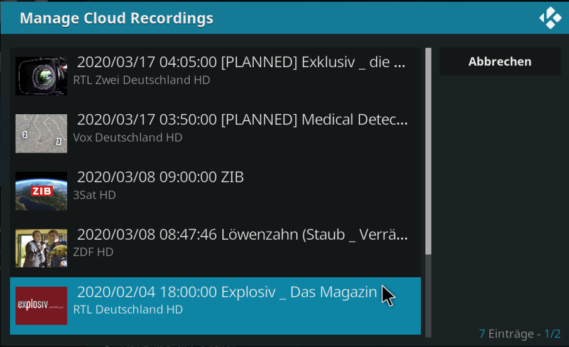Click the Kodi logo icon in header
Viewport: 569px width, 347px height.
[x=550, y=18]
